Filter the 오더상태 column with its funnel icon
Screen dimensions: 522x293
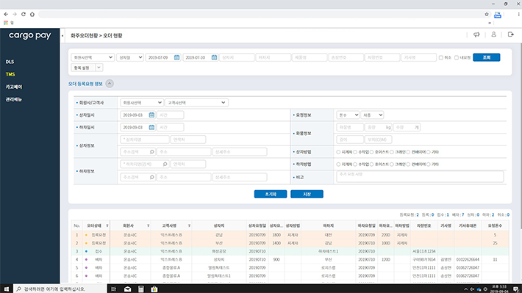point(107,226)
